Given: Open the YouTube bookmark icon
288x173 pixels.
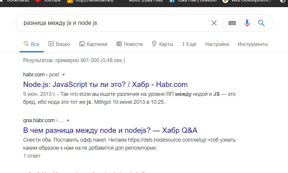Looking at the screenshot, I should pos(38,1).
